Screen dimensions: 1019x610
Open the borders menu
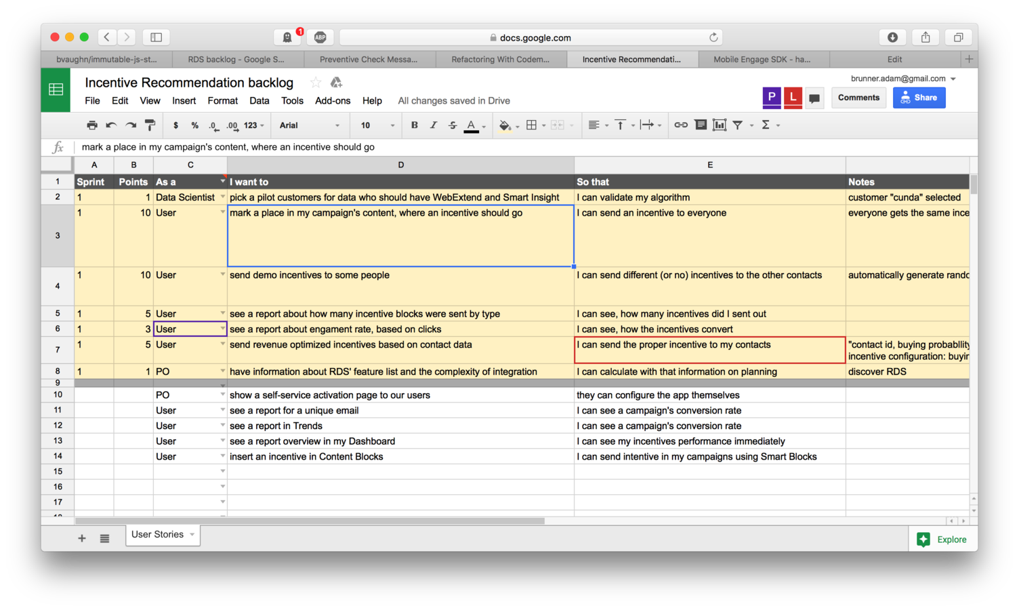[535, 125]
